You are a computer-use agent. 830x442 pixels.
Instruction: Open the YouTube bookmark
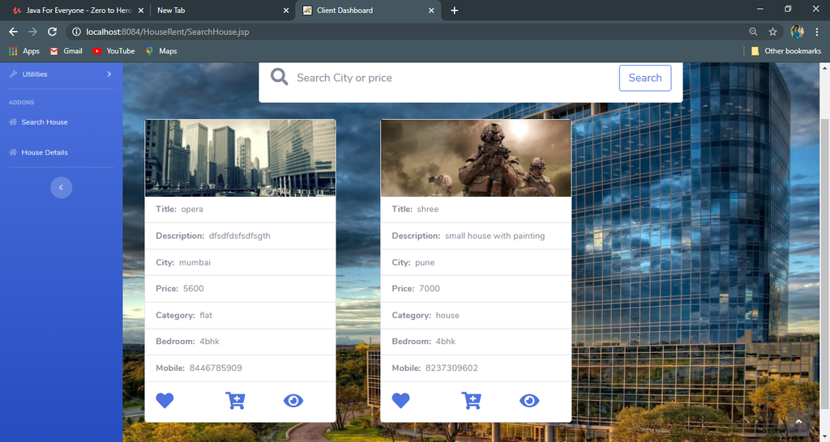[113, 51]
